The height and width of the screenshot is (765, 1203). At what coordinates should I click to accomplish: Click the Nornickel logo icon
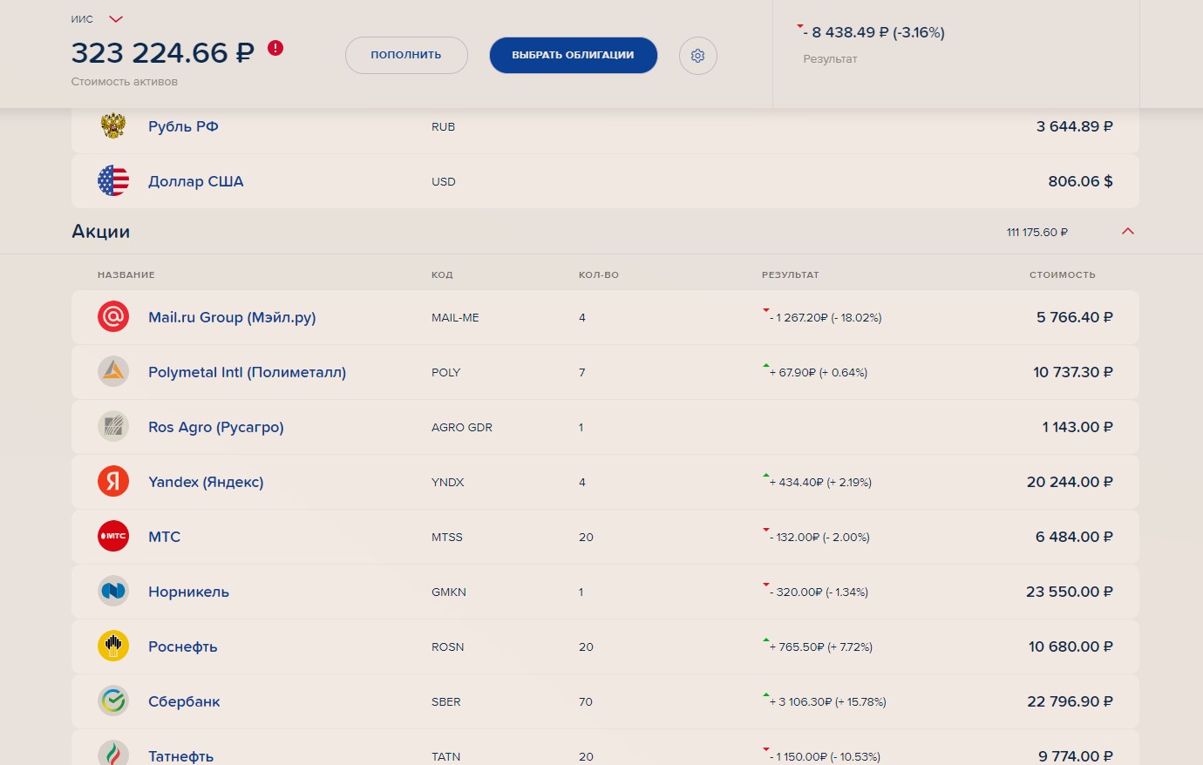pyautogui.click(x=113, y=591)
